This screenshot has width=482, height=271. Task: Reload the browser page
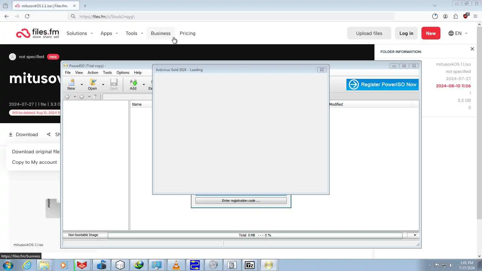coord(27,16)
